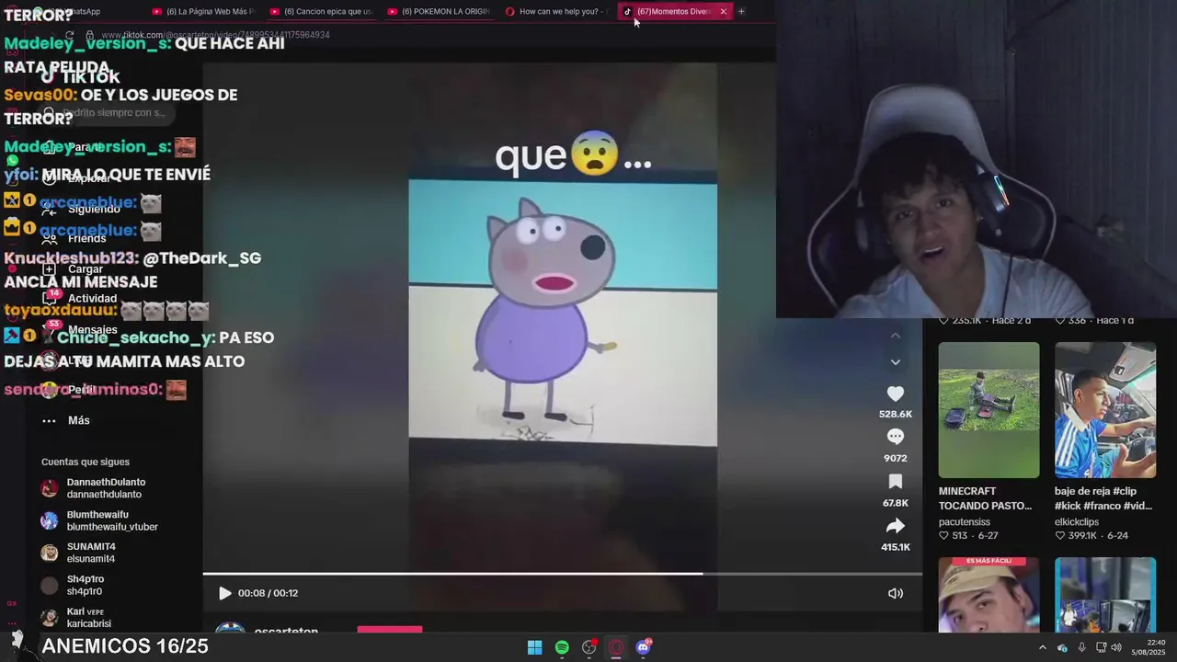Viewport: 1177px width, 662px height.
Task: Go to next video with down chevron
Action: coord(895,362)
